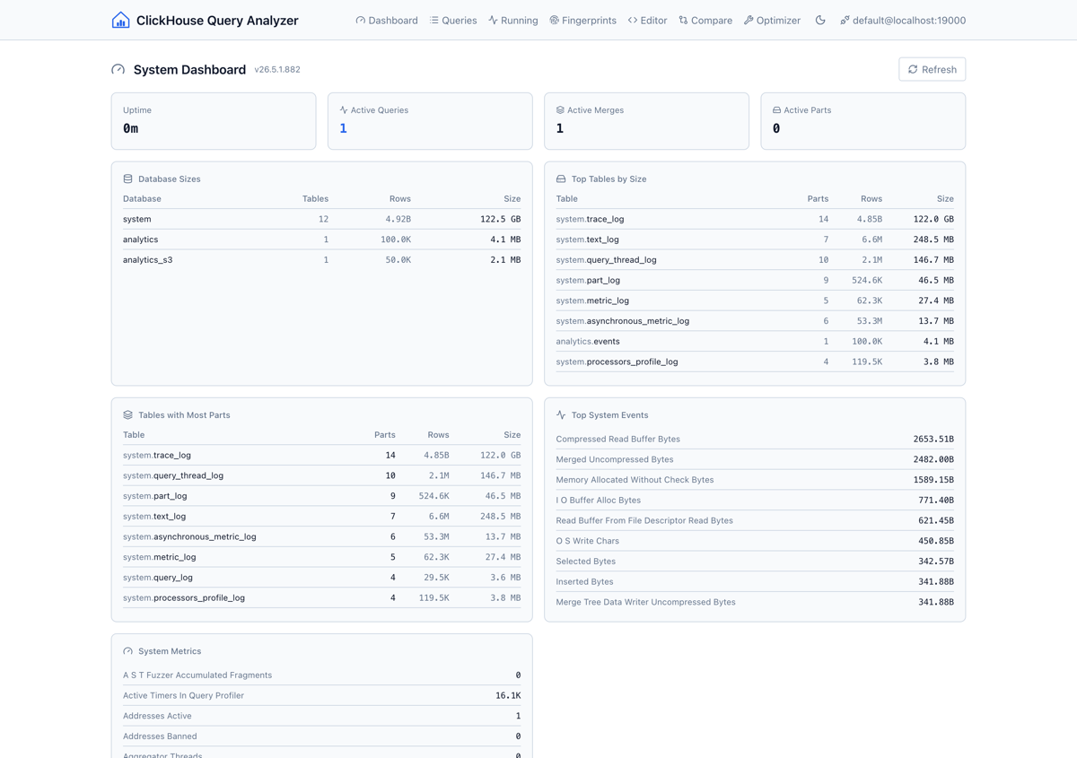Click the Active Queries pulse icon

tap(344, 109)
